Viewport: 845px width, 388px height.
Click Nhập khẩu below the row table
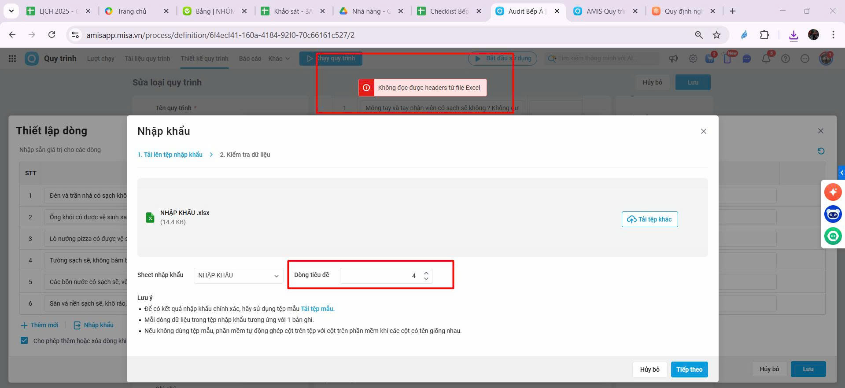coord(93,325)
